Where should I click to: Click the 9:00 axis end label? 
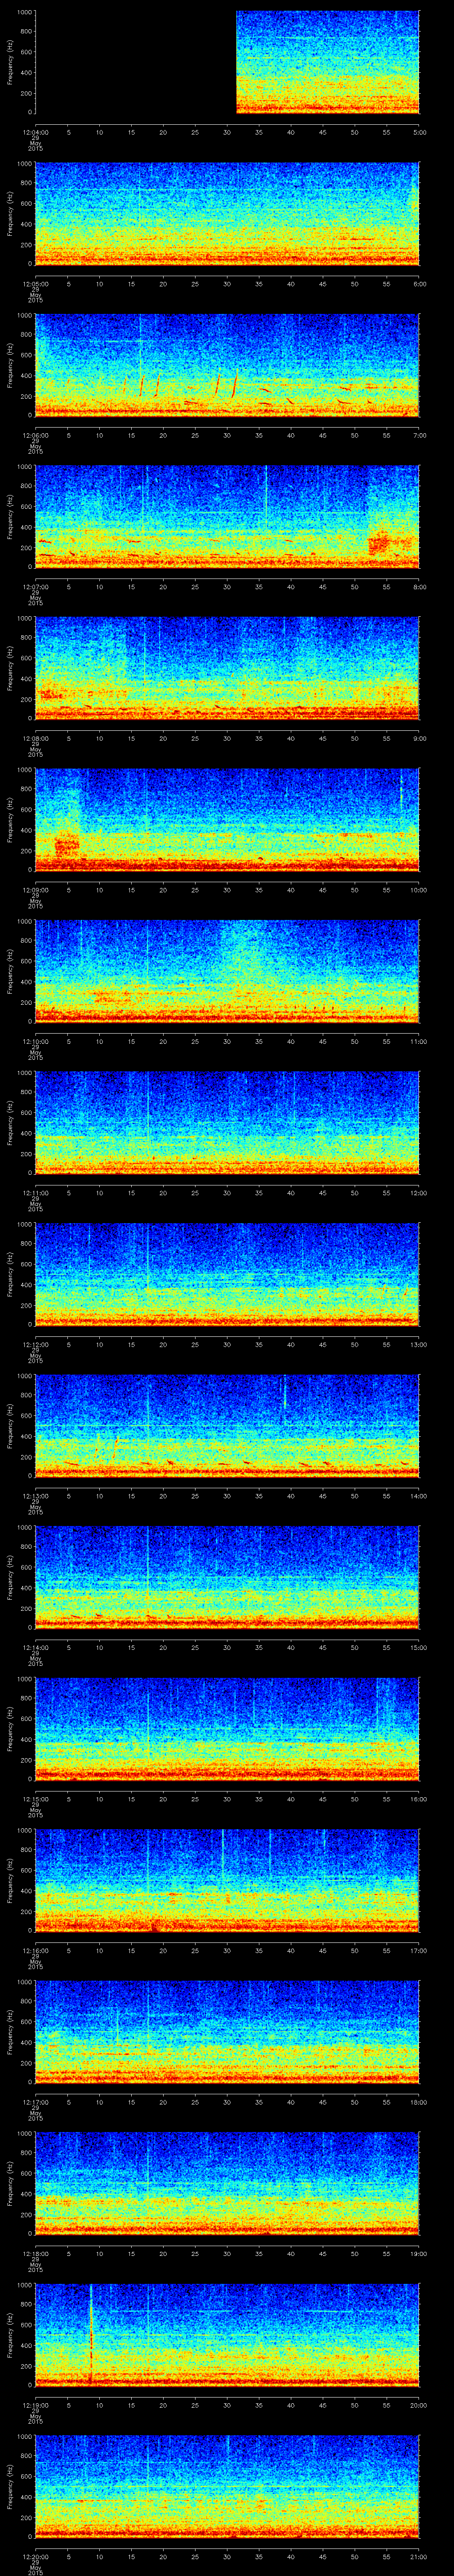(x=420, y=738)
